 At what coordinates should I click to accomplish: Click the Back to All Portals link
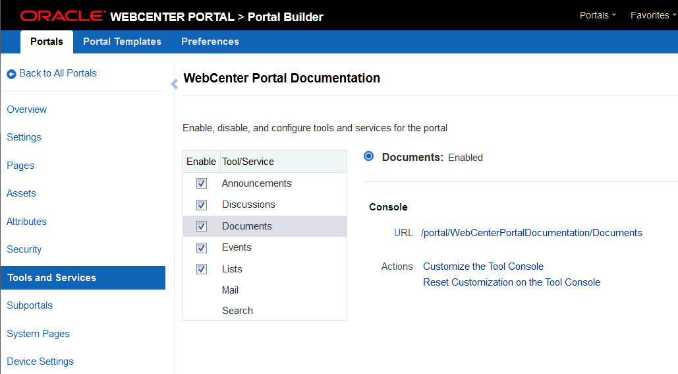(x=58, y=73)
